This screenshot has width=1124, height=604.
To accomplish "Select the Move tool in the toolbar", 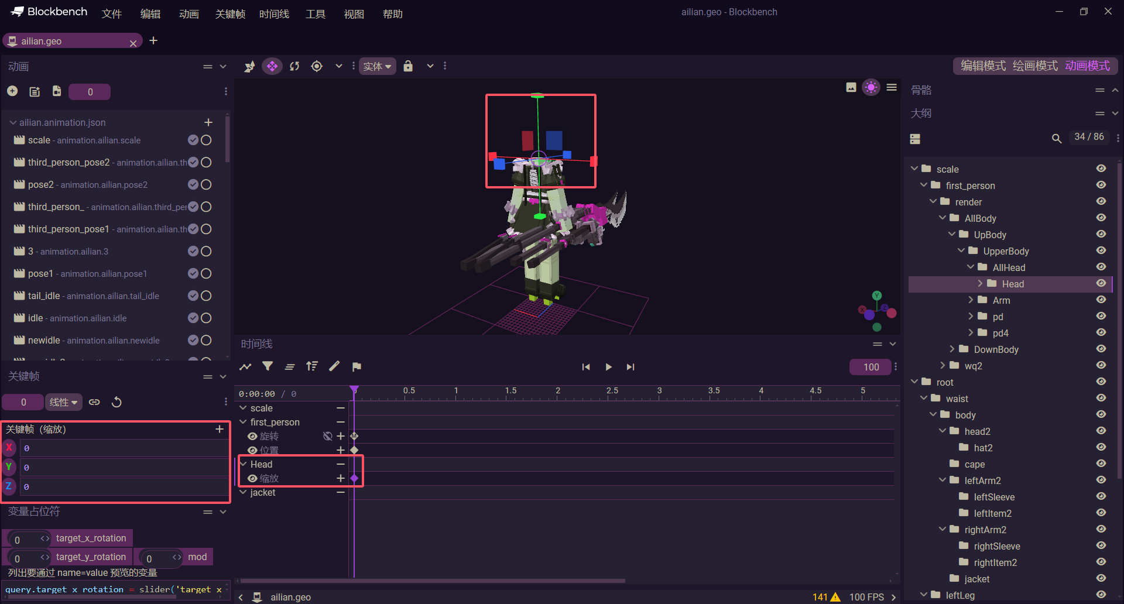I will coord(272,66).
